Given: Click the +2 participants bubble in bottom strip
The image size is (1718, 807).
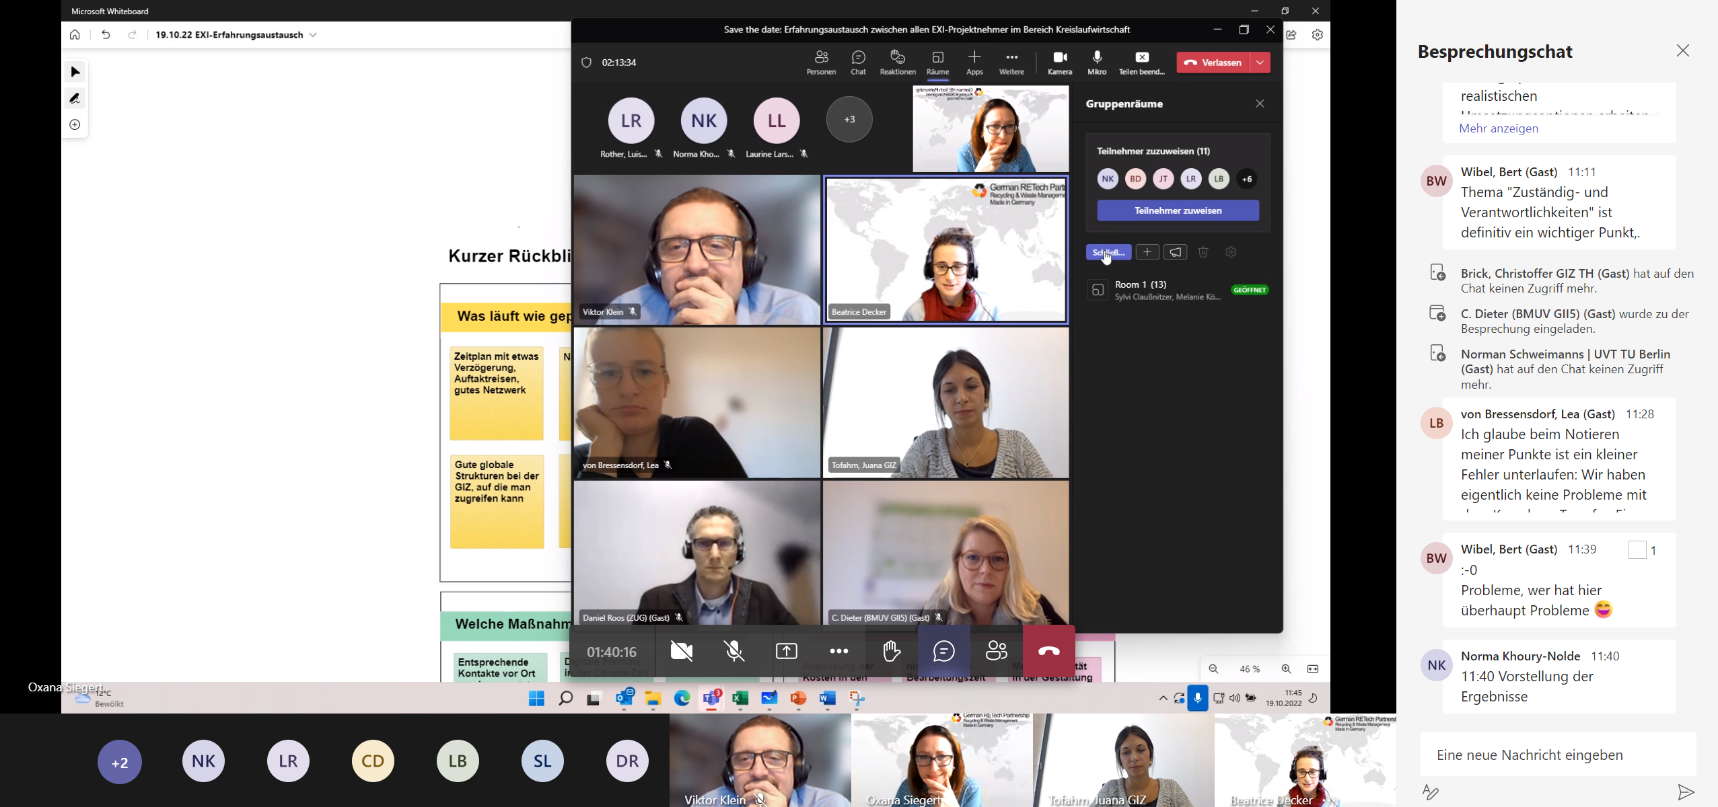Looking at the screenshot, I should point(120,762).
